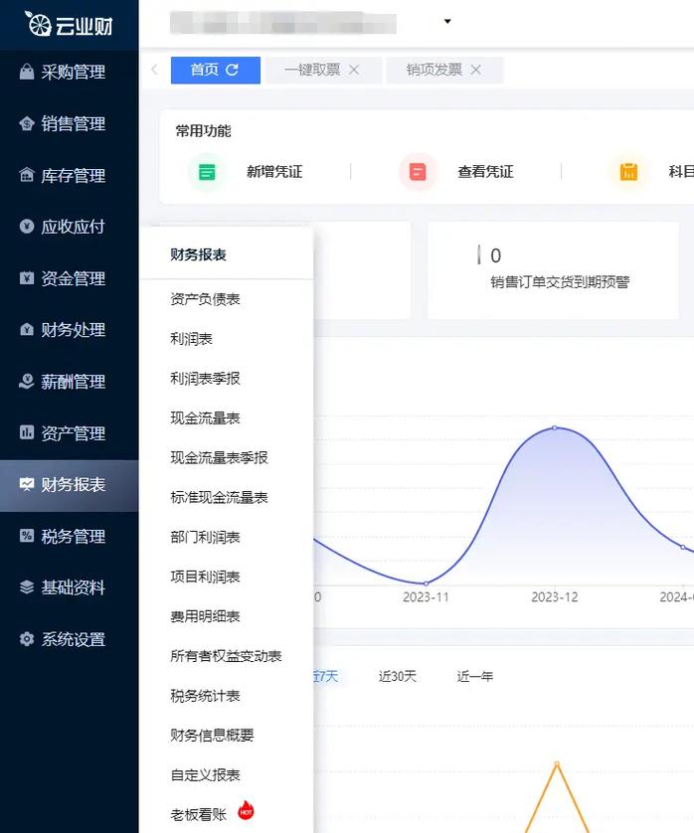Choose the 近一年 time range
Image resolution: width=694 pixels, height=833 pixels.
pos(475,676)
